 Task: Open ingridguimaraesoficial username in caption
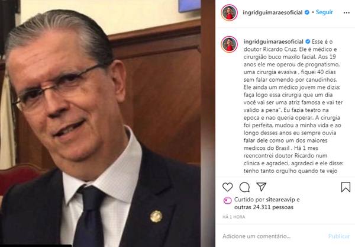[273, 41]
